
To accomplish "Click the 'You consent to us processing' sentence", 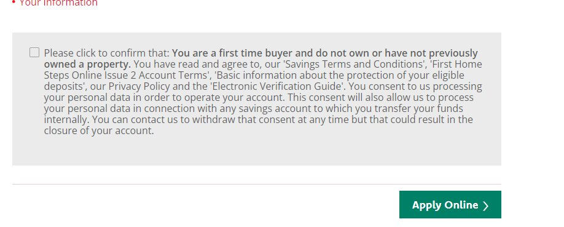I will (x=415, y=87).
